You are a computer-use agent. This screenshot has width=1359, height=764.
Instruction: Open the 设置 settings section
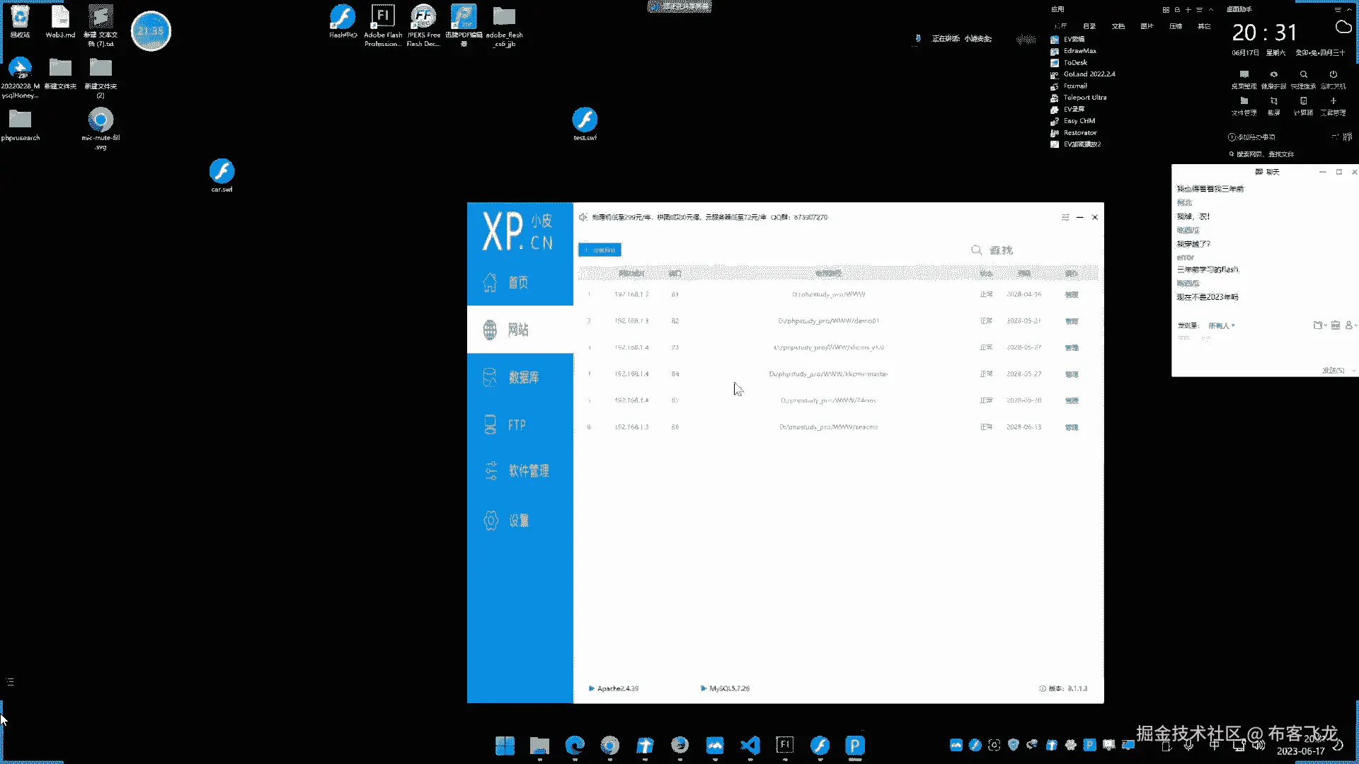[x=518, y=521]
